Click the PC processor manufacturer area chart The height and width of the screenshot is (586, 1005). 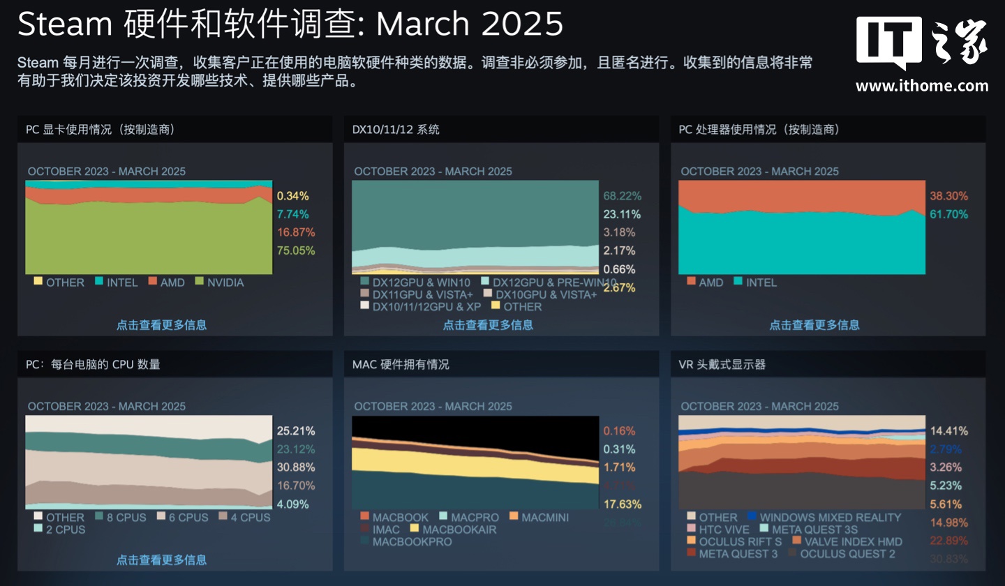pos(802,227)
